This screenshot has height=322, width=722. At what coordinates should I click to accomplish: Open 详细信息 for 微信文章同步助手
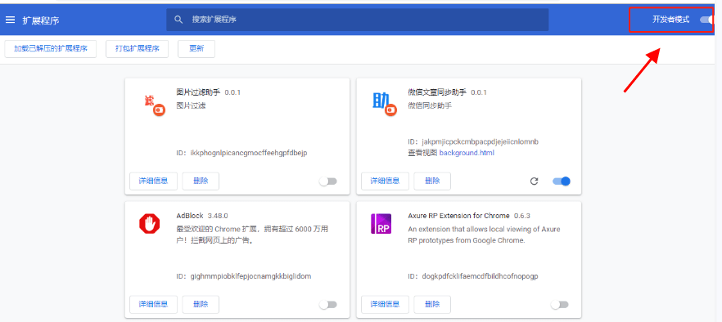[x=385, y=181]
